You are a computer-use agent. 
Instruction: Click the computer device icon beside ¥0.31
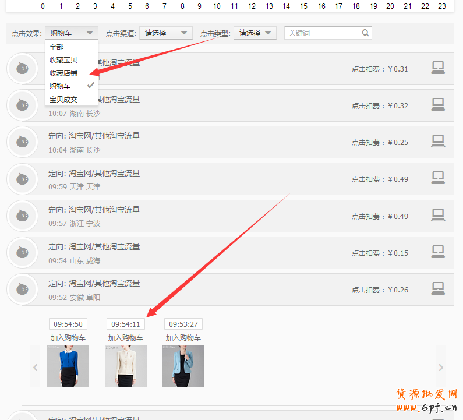[x=438, y=68]
